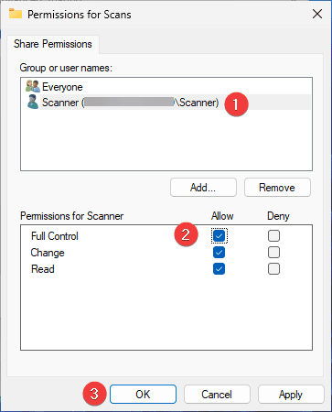The image size is (332, 412).
Task: Toggle Allow for Read permission
Action: pyautogui.click(x=219, y=269)
